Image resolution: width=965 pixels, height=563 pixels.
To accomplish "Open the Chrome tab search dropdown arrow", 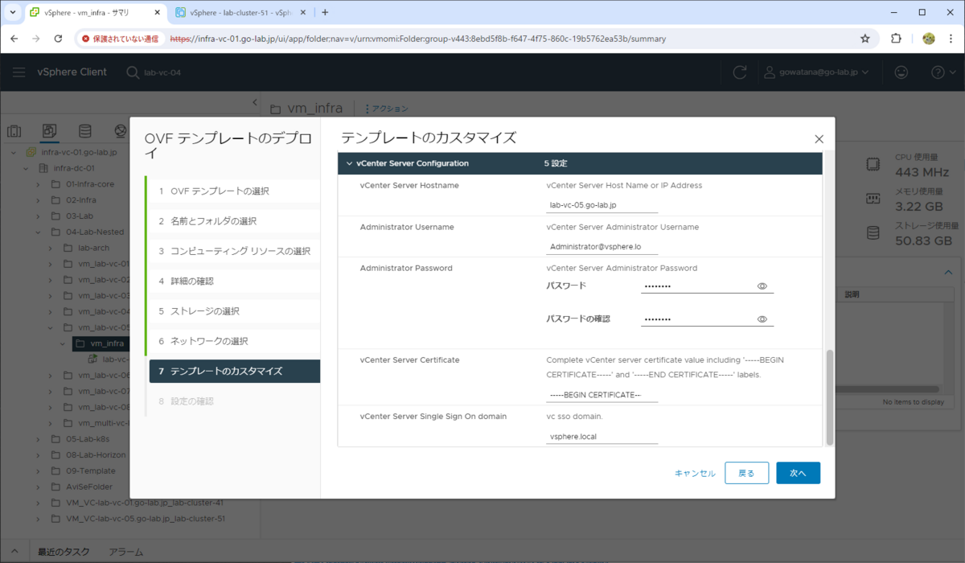I will (13, 13).
